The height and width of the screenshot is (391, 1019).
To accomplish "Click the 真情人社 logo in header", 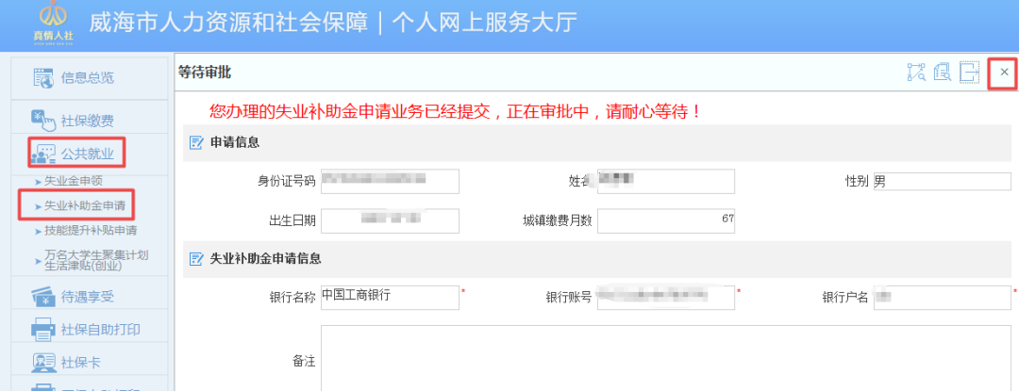I will pyautogui.click(x=53, y=24).
